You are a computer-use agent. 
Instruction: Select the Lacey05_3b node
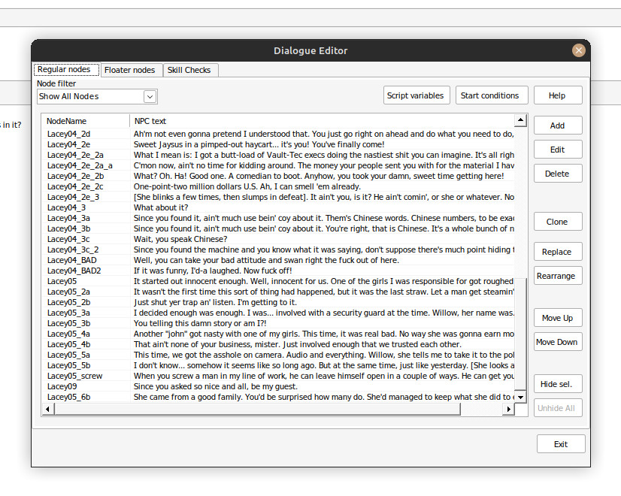[278, 323]
